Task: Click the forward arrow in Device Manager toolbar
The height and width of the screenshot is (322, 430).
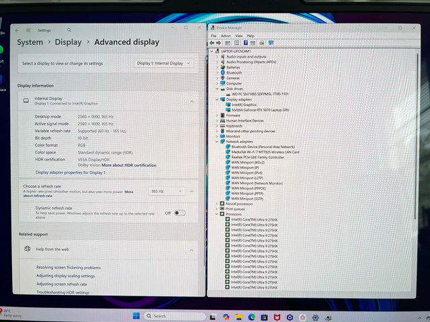Action: (218, 43)
